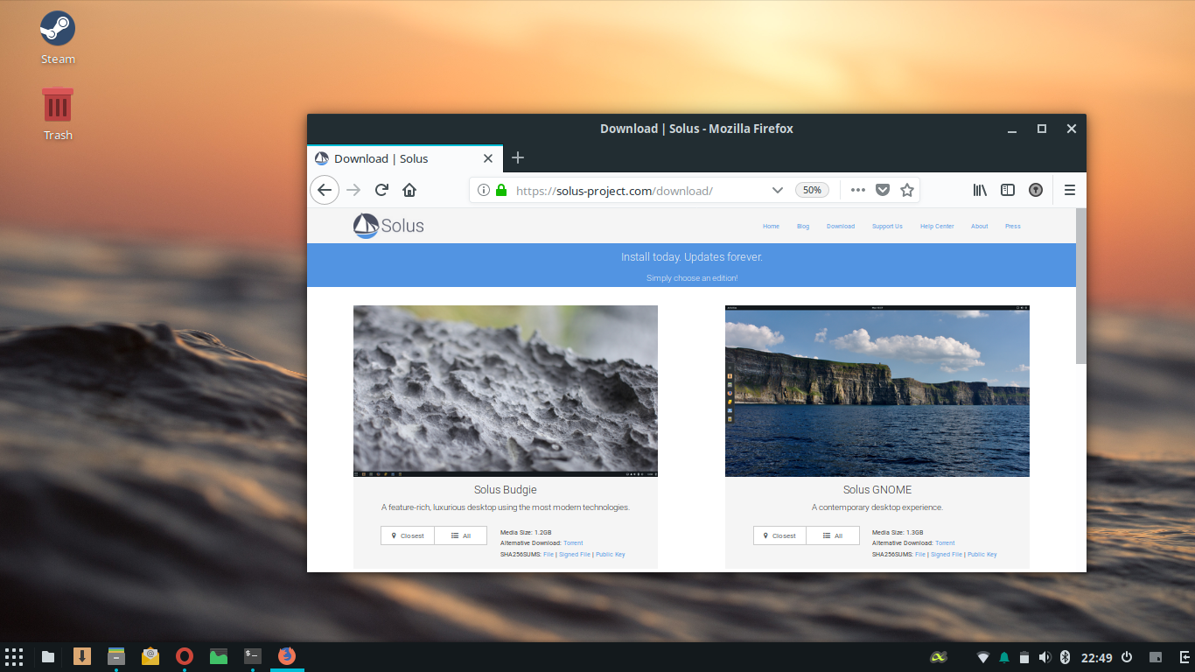The image size is (1195, 672).
Task: Bookmark this page with the star
Action: click(907, 190)
